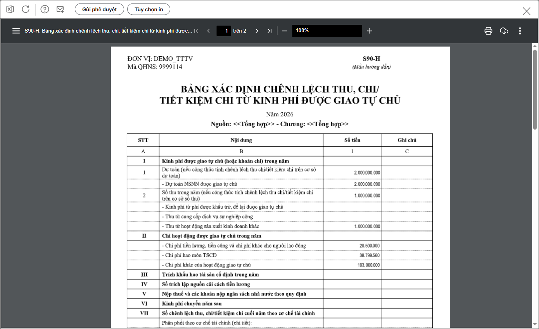The image size is (539, 329).
Task: Click the Excel export icon
Action: (10, 9)
